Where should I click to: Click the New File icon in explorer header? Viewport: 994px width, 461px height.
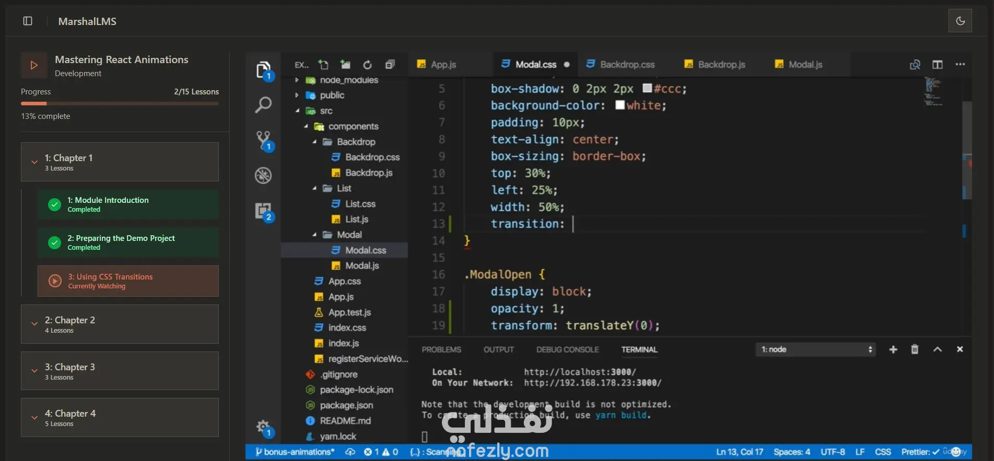pos(324,65)
